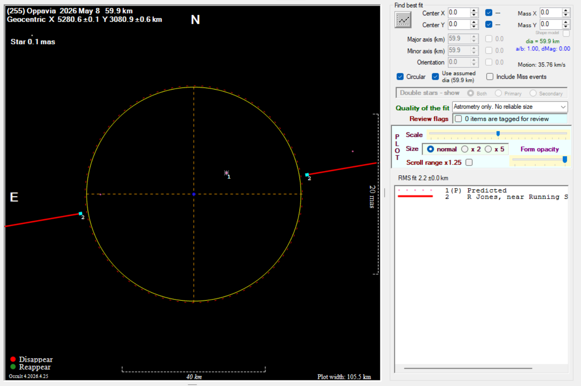This screenshot has height=386, width=581.
Task: Open the Quality of the fit dropdown
Action: coord(510,107)
